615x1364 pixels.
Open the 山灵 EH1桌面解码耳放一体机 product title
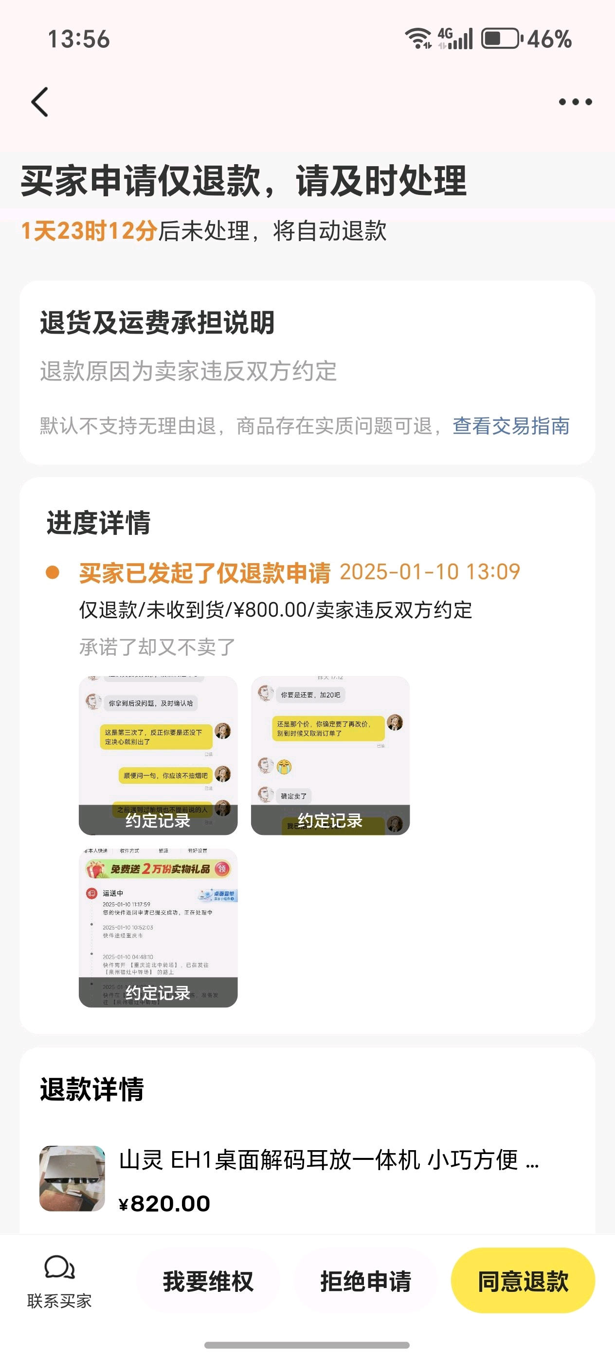tap(329, 1159)
